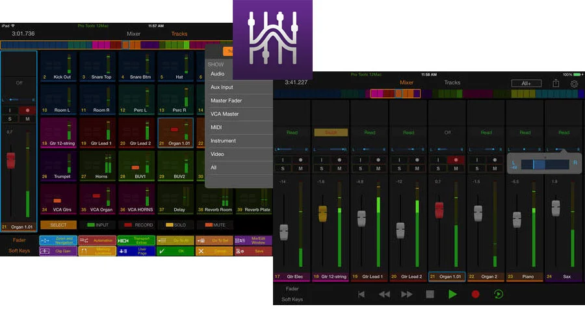This screenshot has height=322, width=585.
Task: Click the large blue L/R pan popup slider
Action: click(x=545, y=164)
